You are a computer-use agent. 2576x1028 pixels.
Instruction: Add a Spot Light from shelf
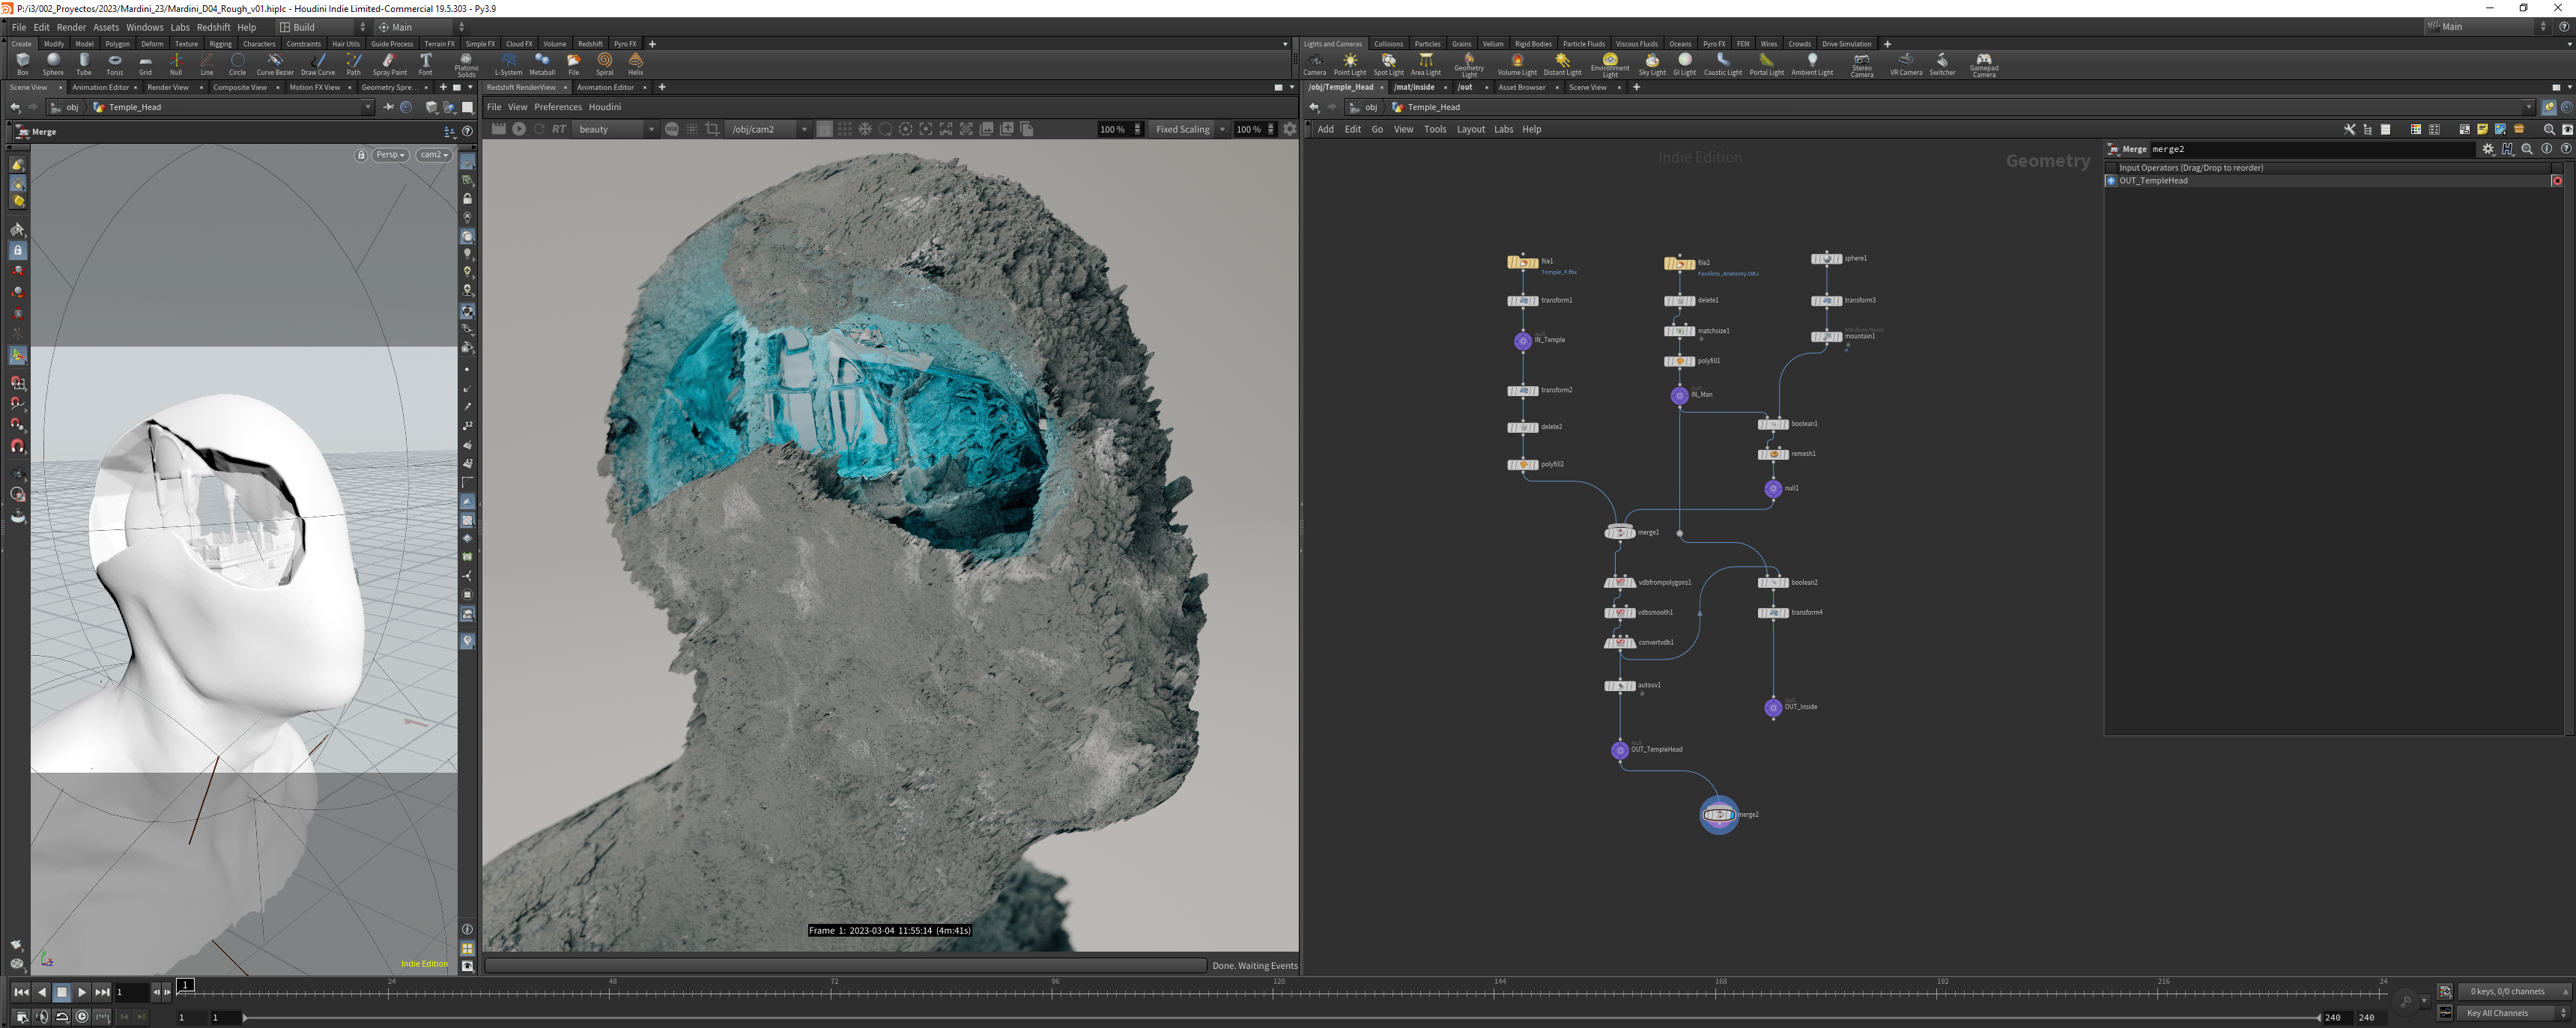pos(1388,64)
